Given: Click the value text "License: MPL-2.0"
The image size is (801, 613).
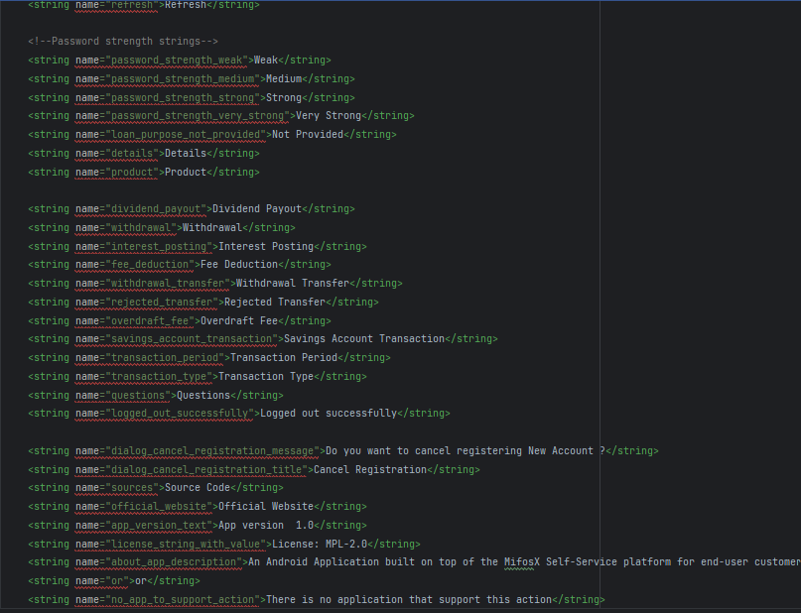Looking at the screenshot, I should [320, 545].
